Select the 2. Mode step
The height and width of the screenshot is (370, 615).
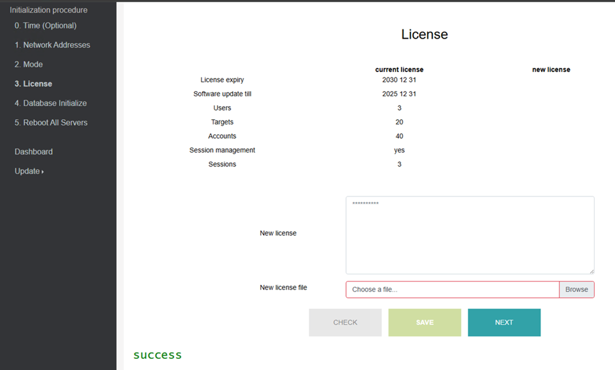(29, 64)
